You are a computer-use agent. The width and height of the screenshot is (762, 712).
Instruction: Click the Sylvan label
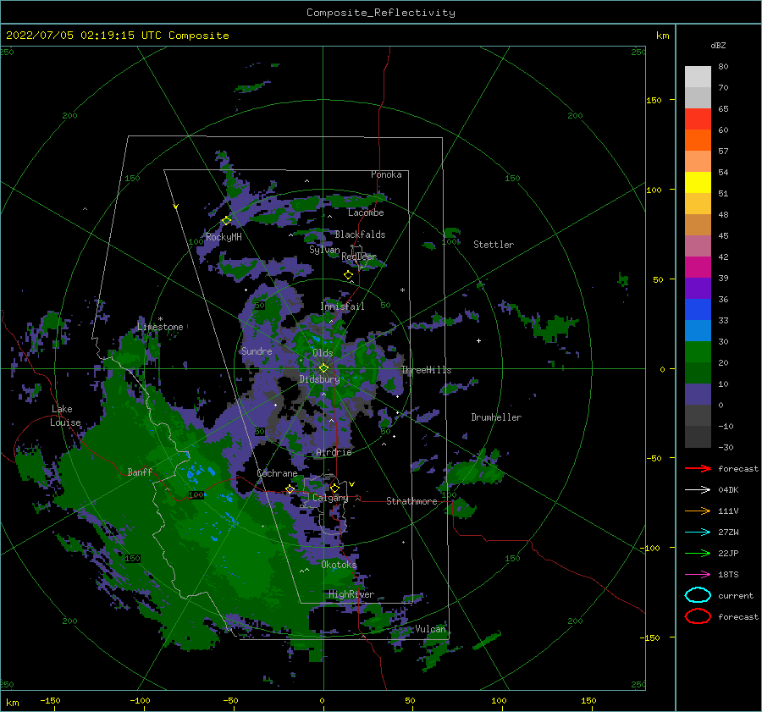click(324, 250)
